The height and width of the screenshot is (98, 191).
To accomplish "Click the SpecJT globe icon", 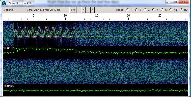I will point(4,3).
